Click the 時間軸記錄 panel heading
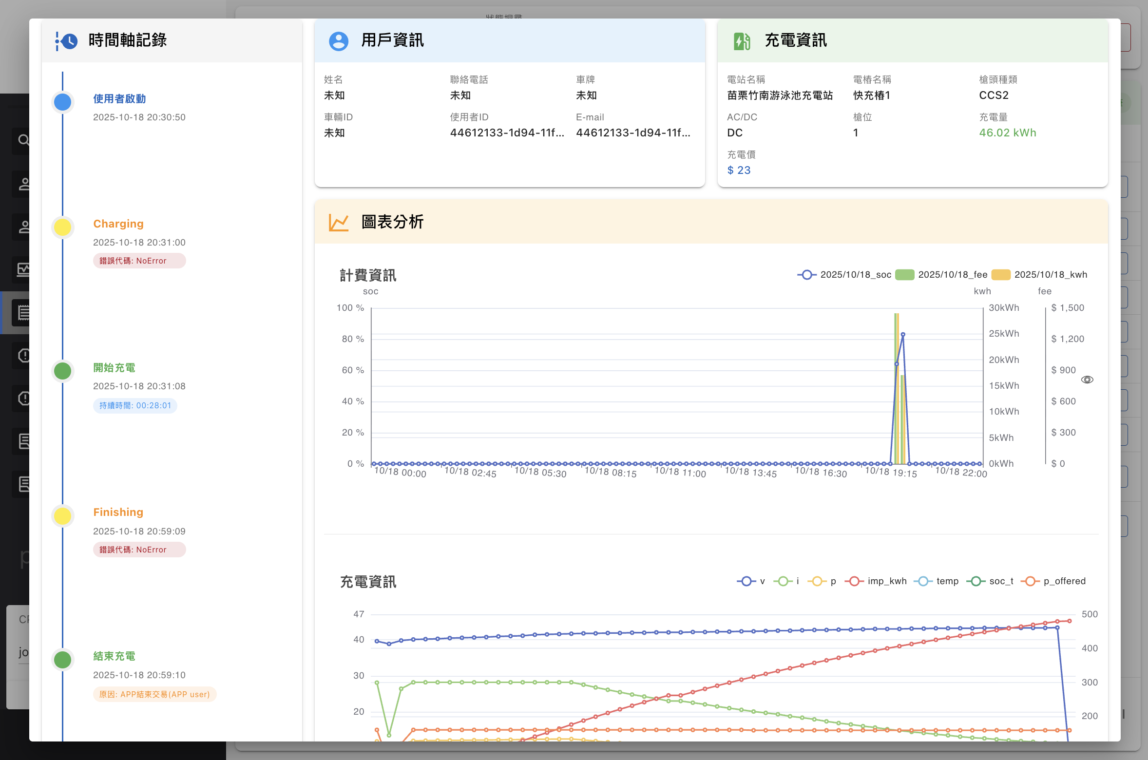The width and height of the screenshot is (1148, 760). pyautogui.click(x=128, y=40)
